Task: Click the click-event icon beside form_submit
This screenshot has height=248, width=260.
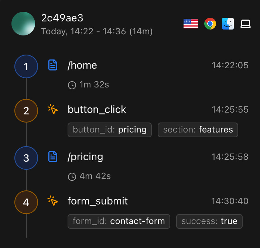Action: coord(53,201)
